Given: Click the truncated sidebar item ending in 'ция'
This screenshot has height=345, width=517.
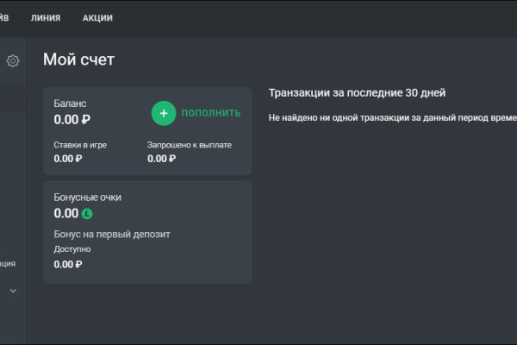Looking at the screenshot, I should (9, 263).
